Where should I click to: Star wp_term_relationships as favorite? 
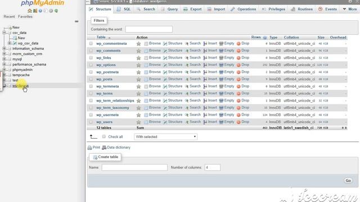coord(139,100)
